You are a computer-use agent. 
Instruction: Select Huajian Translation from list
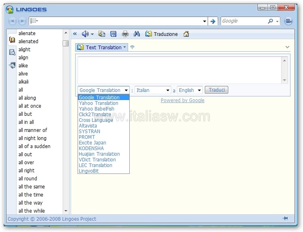[103, 154]
